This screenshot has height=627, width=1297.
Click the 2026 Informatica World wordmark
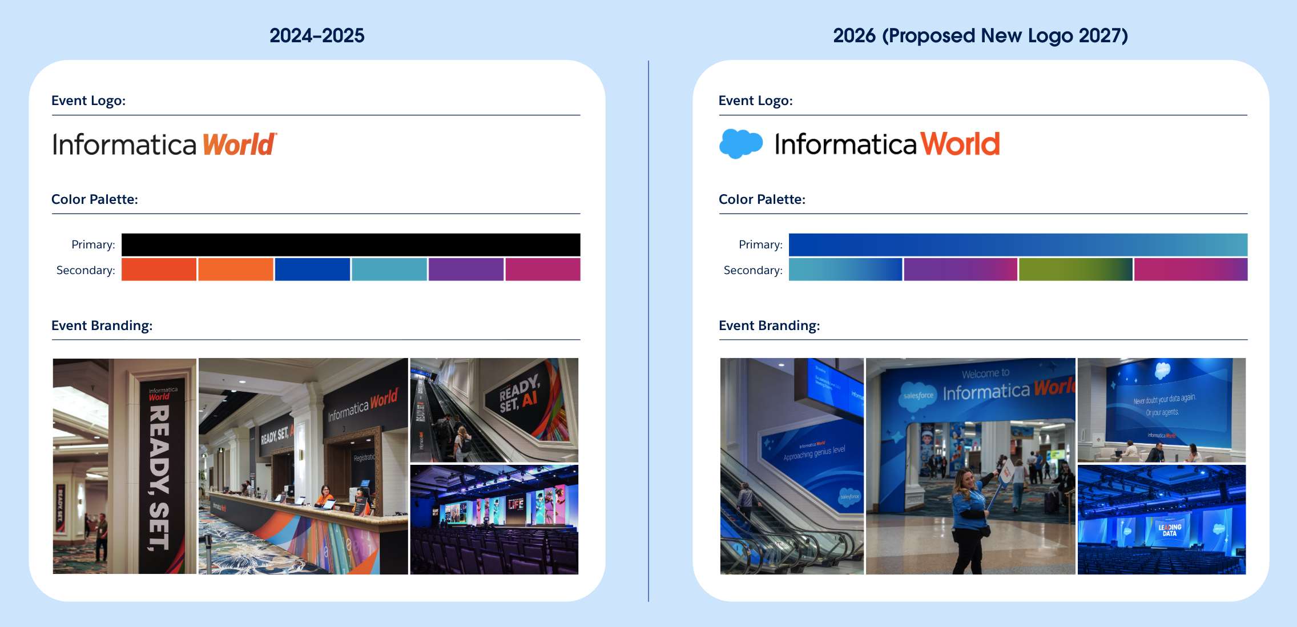tap(887, 144)
